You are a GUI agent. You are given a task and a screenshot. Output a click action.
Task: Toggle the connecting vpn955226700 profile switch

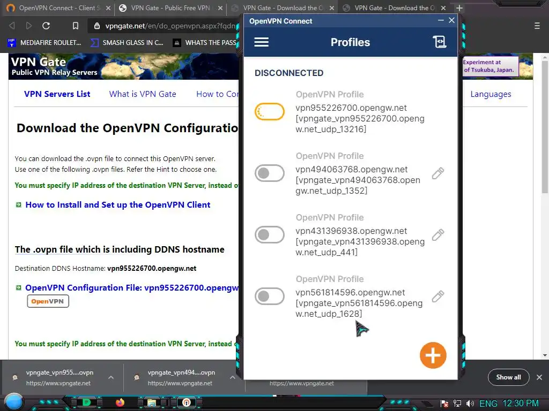(x=269, y=111)
